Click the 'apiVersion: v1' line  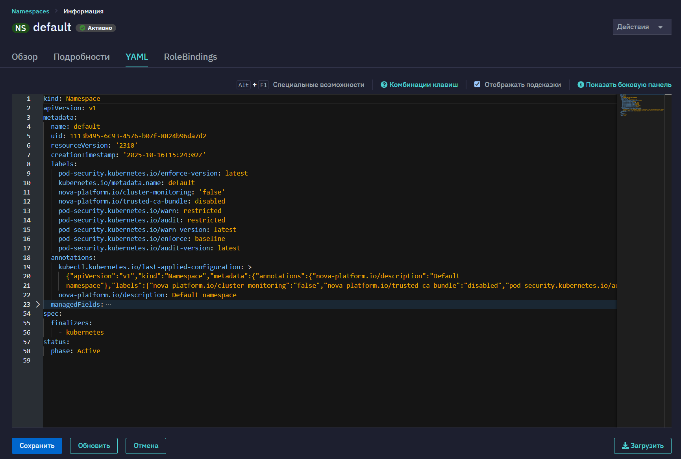click(70, 108)
